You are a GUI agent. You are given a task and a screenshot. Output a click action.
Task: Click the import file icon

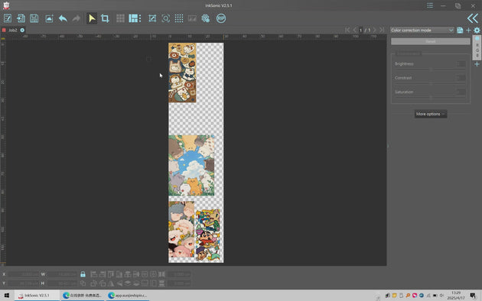[21, 18]
